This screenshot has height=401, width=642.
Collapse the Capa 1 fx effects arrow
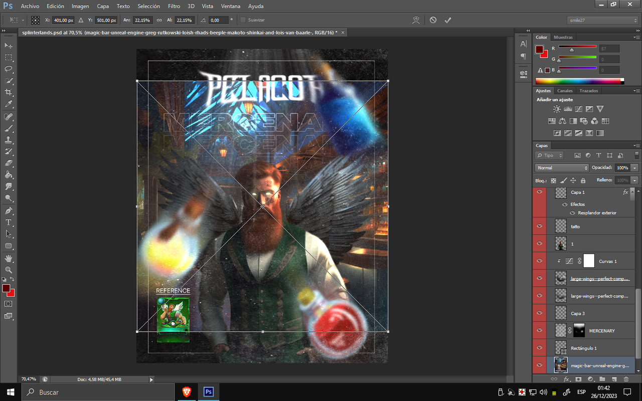pos(633,192)
